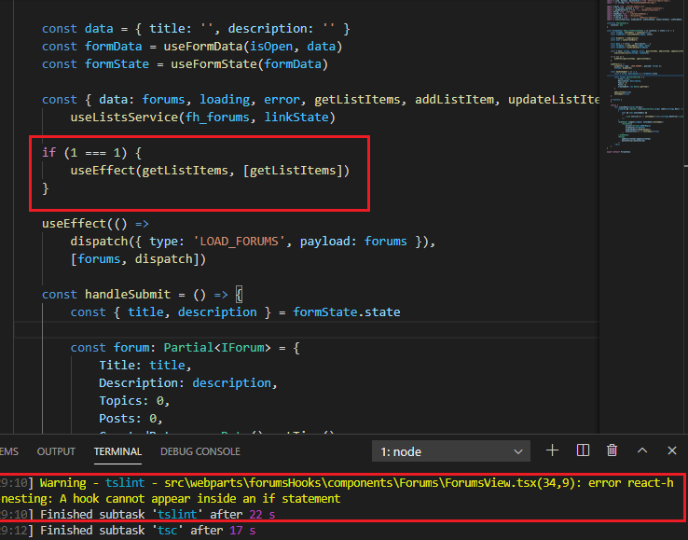688x540 pixels.
Task: Switch to the OUTPUT tab
Action: (56, 451)
